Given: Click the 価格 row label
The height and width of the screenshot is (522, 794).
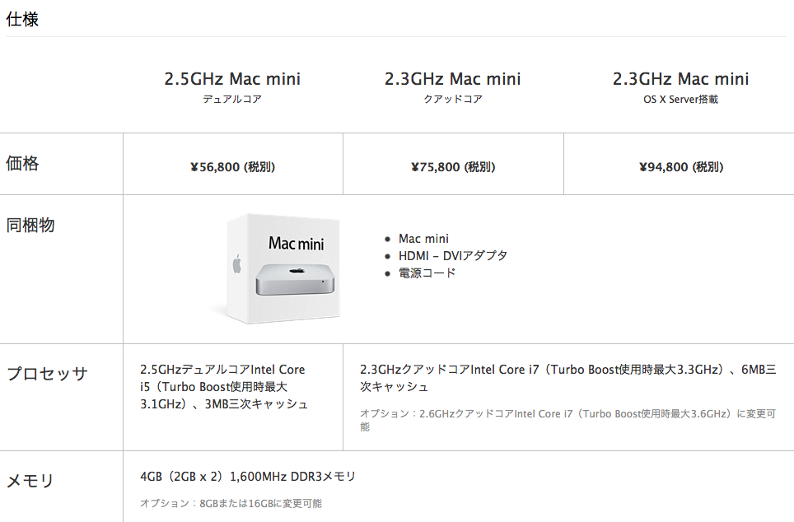Looking at the screenshot, I should click(x=23, y=163).
